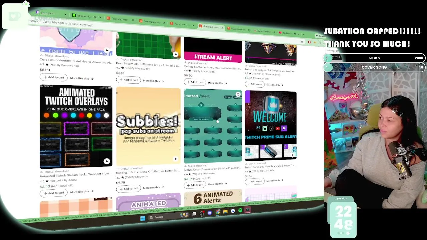Open the Windows Start menu
This screenshot has height=240, width=427.
click(x=143, y=218)
